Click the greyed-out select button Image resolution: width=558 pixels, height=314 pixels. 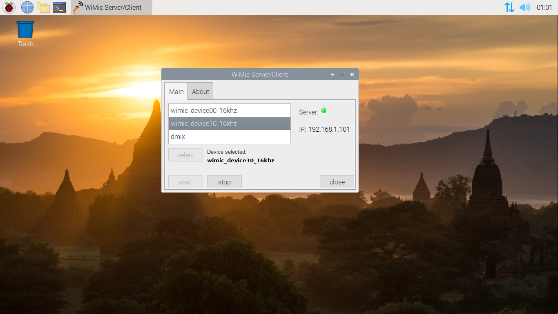click(x=186, y=155)
